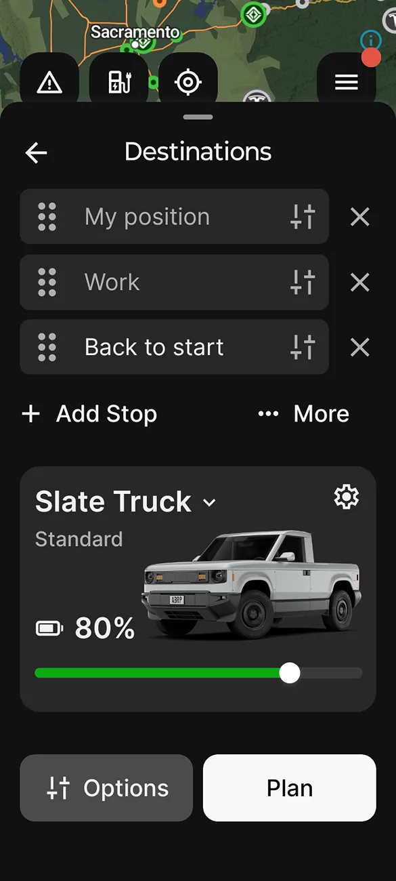Open waypoint settings for Work
This screenshot has width=396, height=881.
tap(304, 282)
